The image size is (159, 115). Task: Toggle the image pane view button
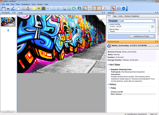85,8
